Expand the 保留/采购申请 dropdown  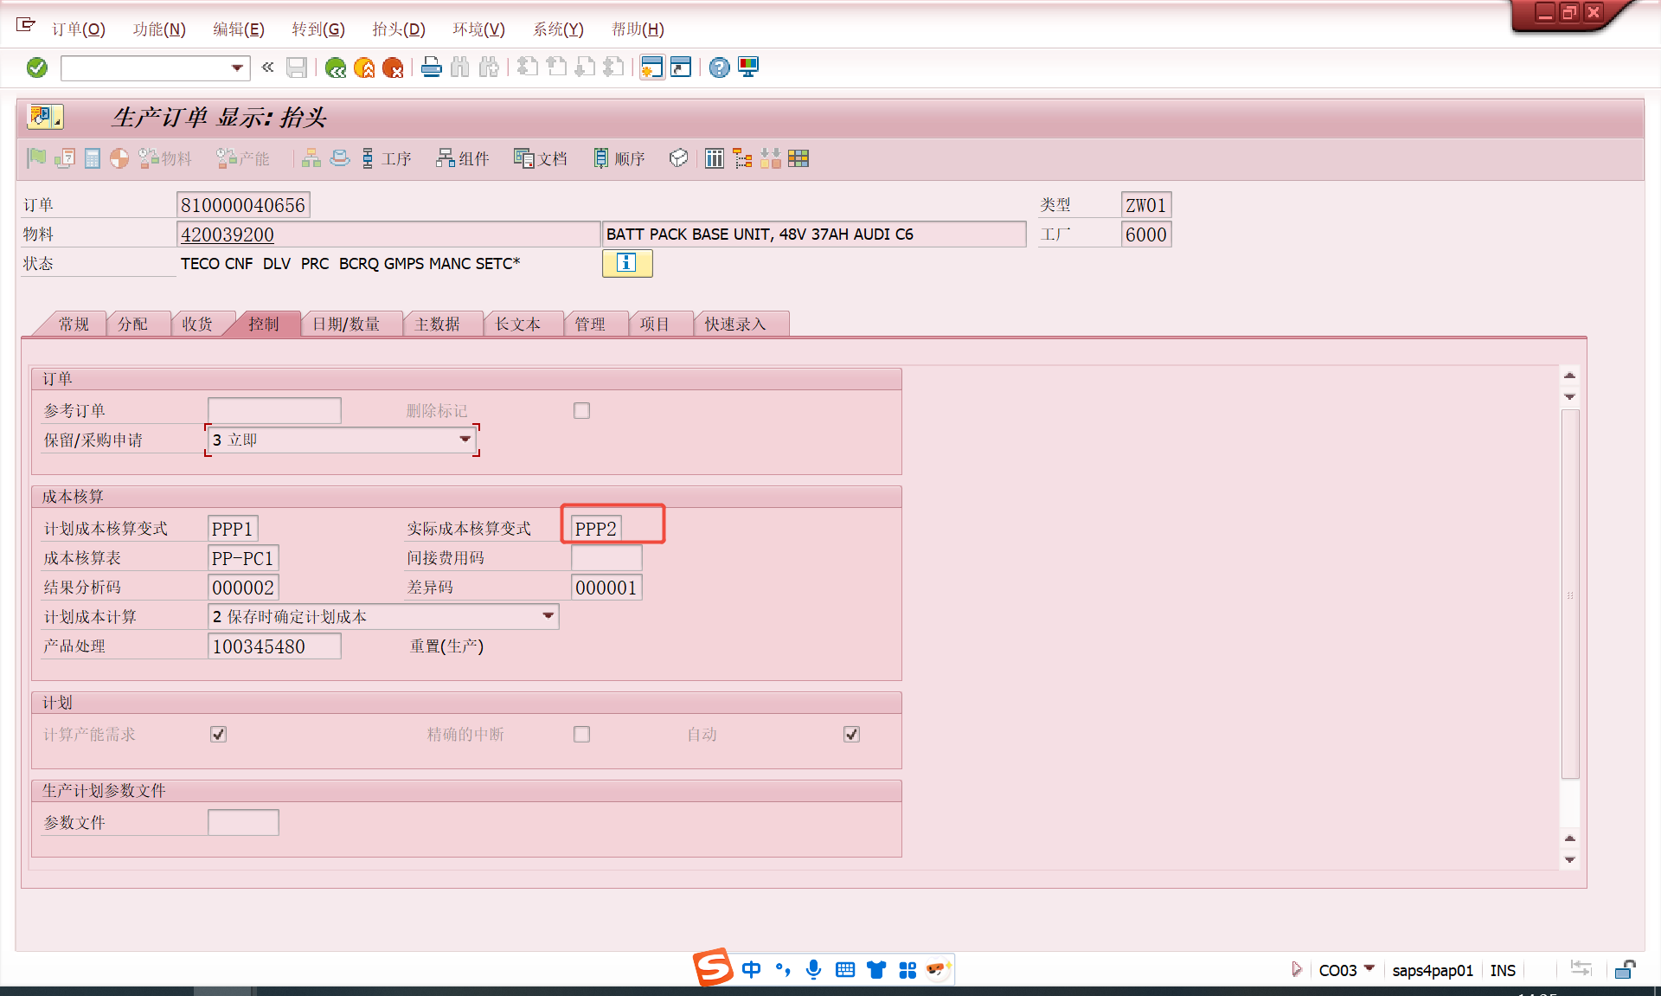coord(465,440)
